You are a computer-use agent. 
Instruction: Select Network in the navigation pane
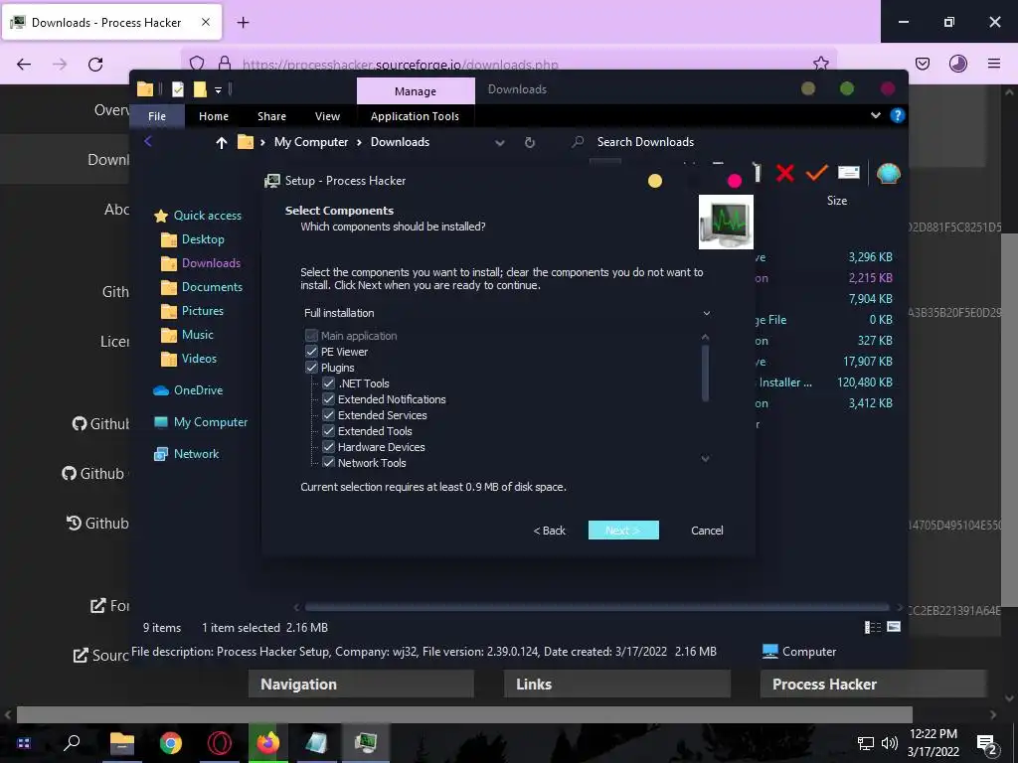(196, 453)
